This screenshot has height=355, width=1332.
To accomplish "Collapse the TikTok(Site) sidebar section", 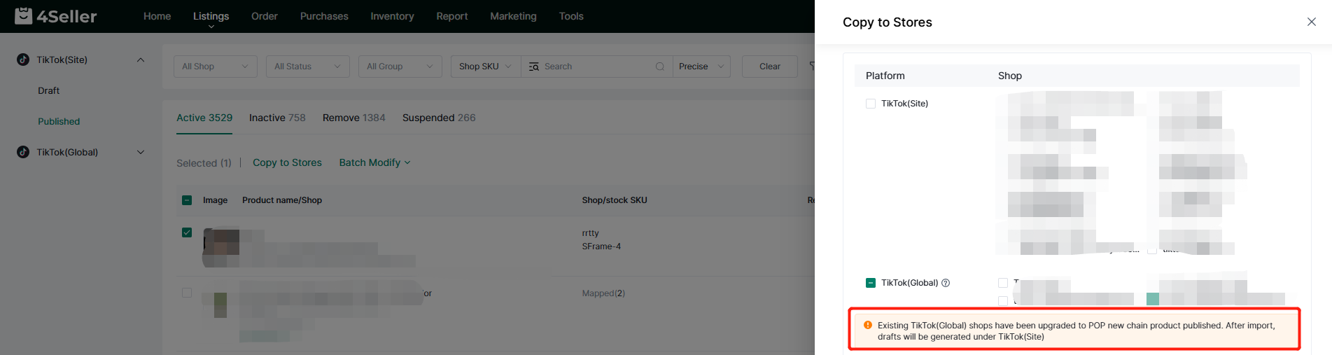I will (x=141, y=60).
